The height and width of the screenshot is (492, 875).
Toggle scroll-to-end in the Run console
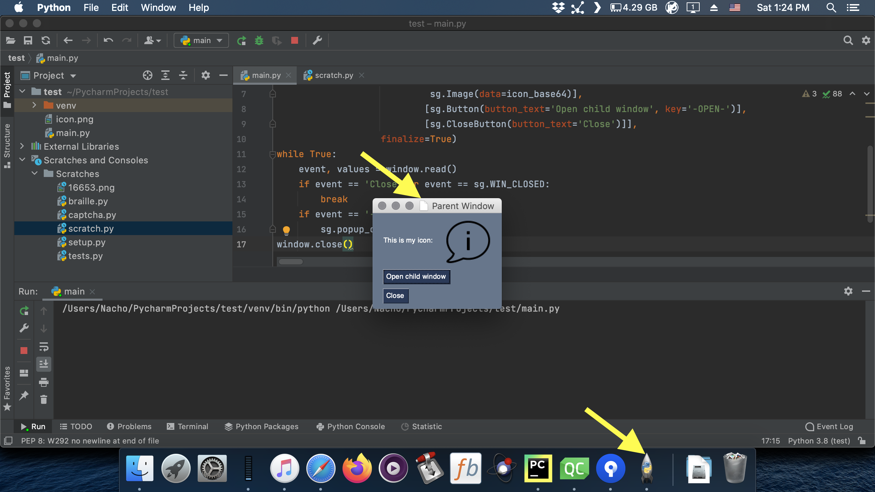click(x=44, y=364)
